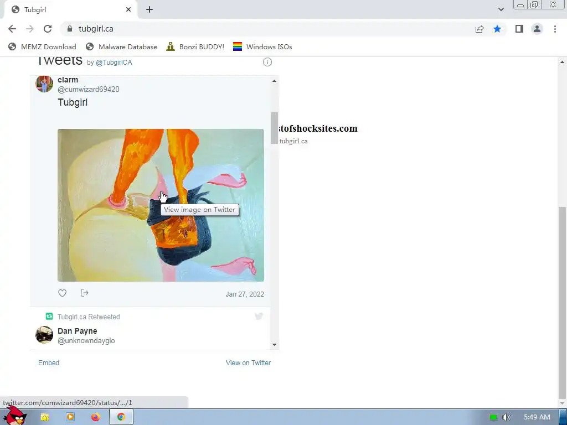Viewport: 567px width, 425px height.
Task: Click the green tray status icon
Action: (x=493, y=417)
